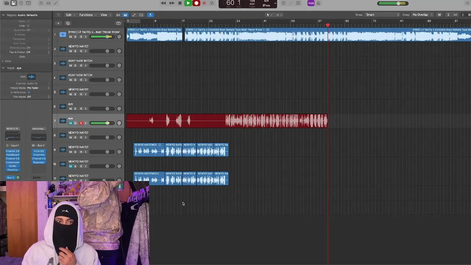Click the Bus 5 send button
The image size is (471, 265).
11,178
